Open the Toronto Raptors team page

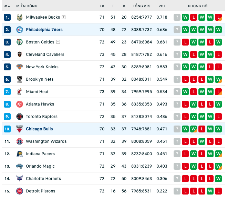pos(42,117)
